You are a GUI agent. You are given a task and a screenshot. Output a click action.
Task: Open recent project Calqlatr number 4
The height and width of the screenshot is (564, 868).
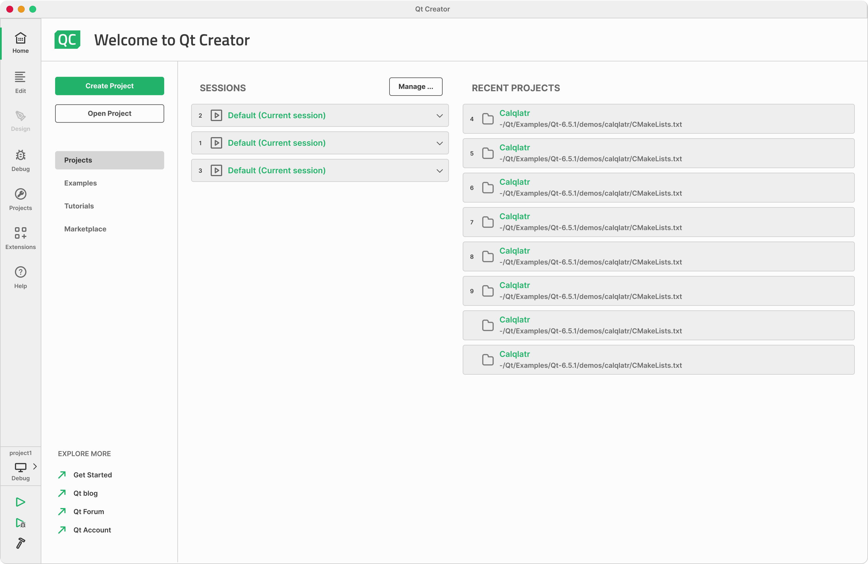(514, 113)
